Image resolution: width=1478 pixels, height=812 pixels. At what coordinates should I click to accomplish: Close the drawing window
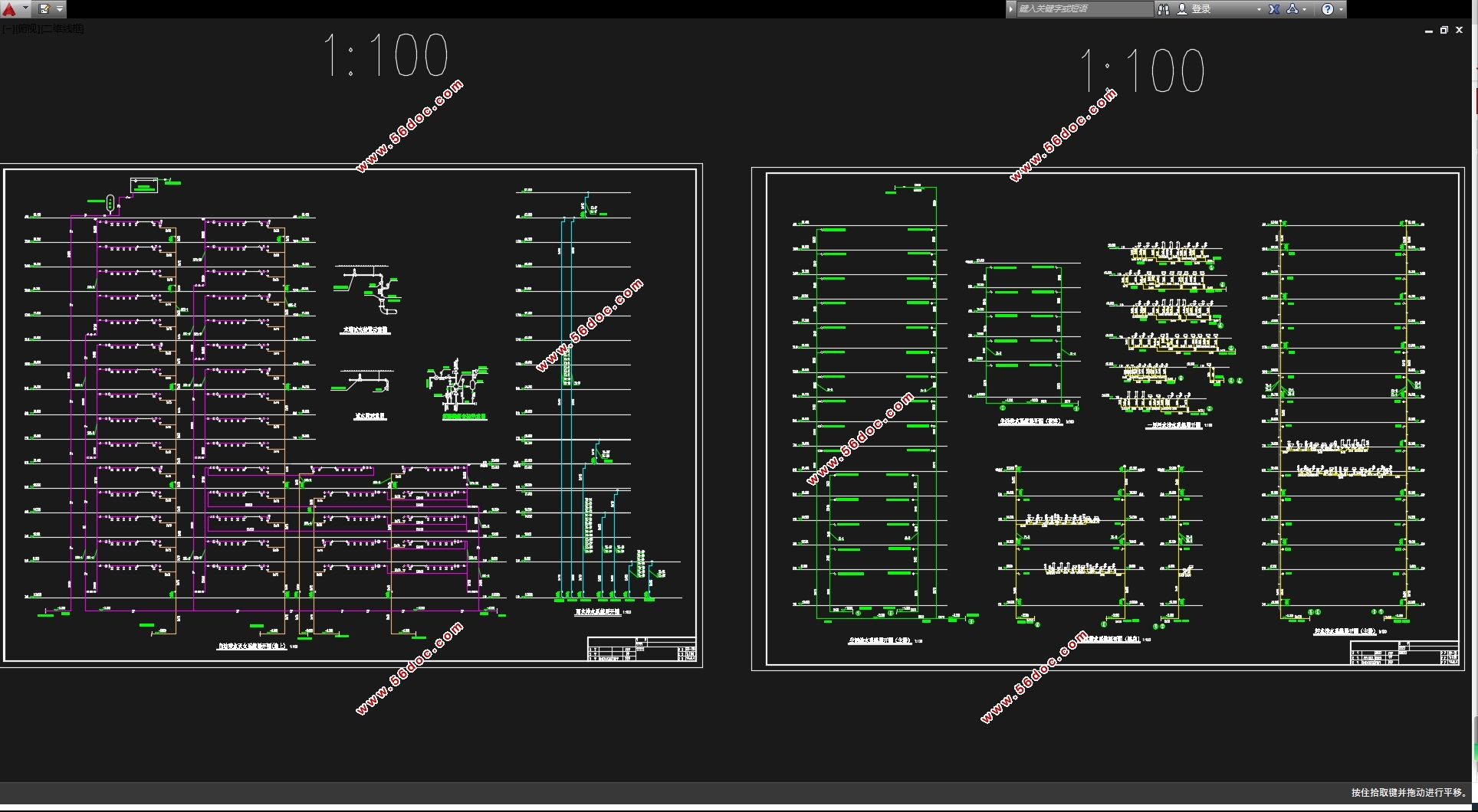tap(1460, 31)
